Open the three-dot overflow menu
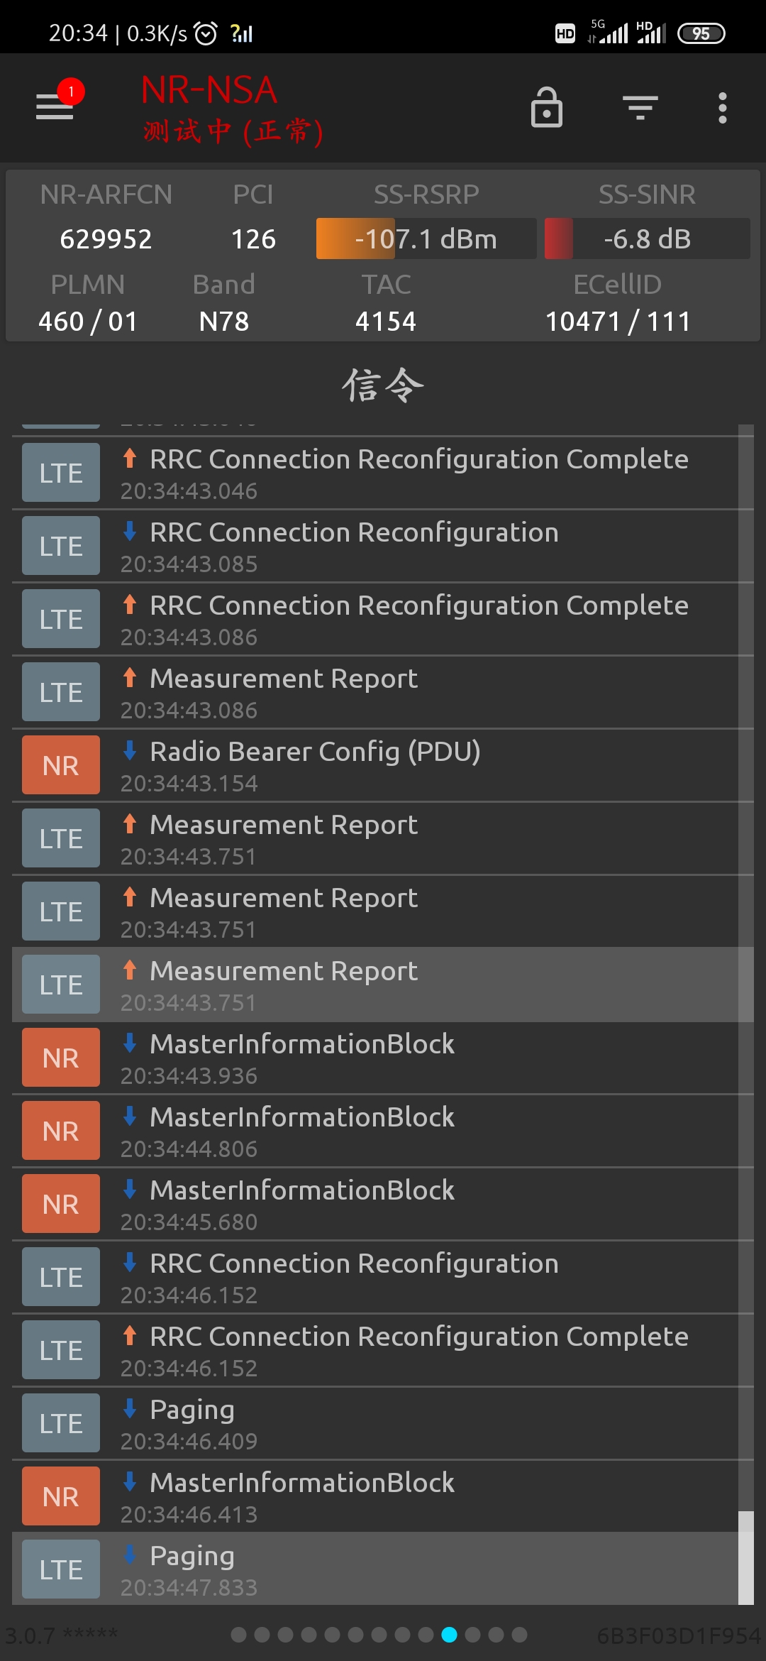 tap(722, 108)
